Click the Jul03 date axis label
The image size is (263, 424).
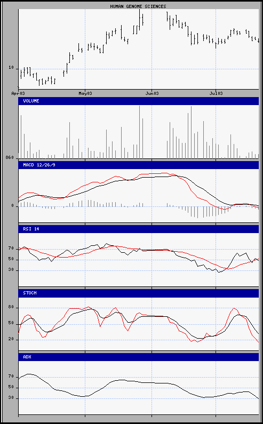click(216, 93)
